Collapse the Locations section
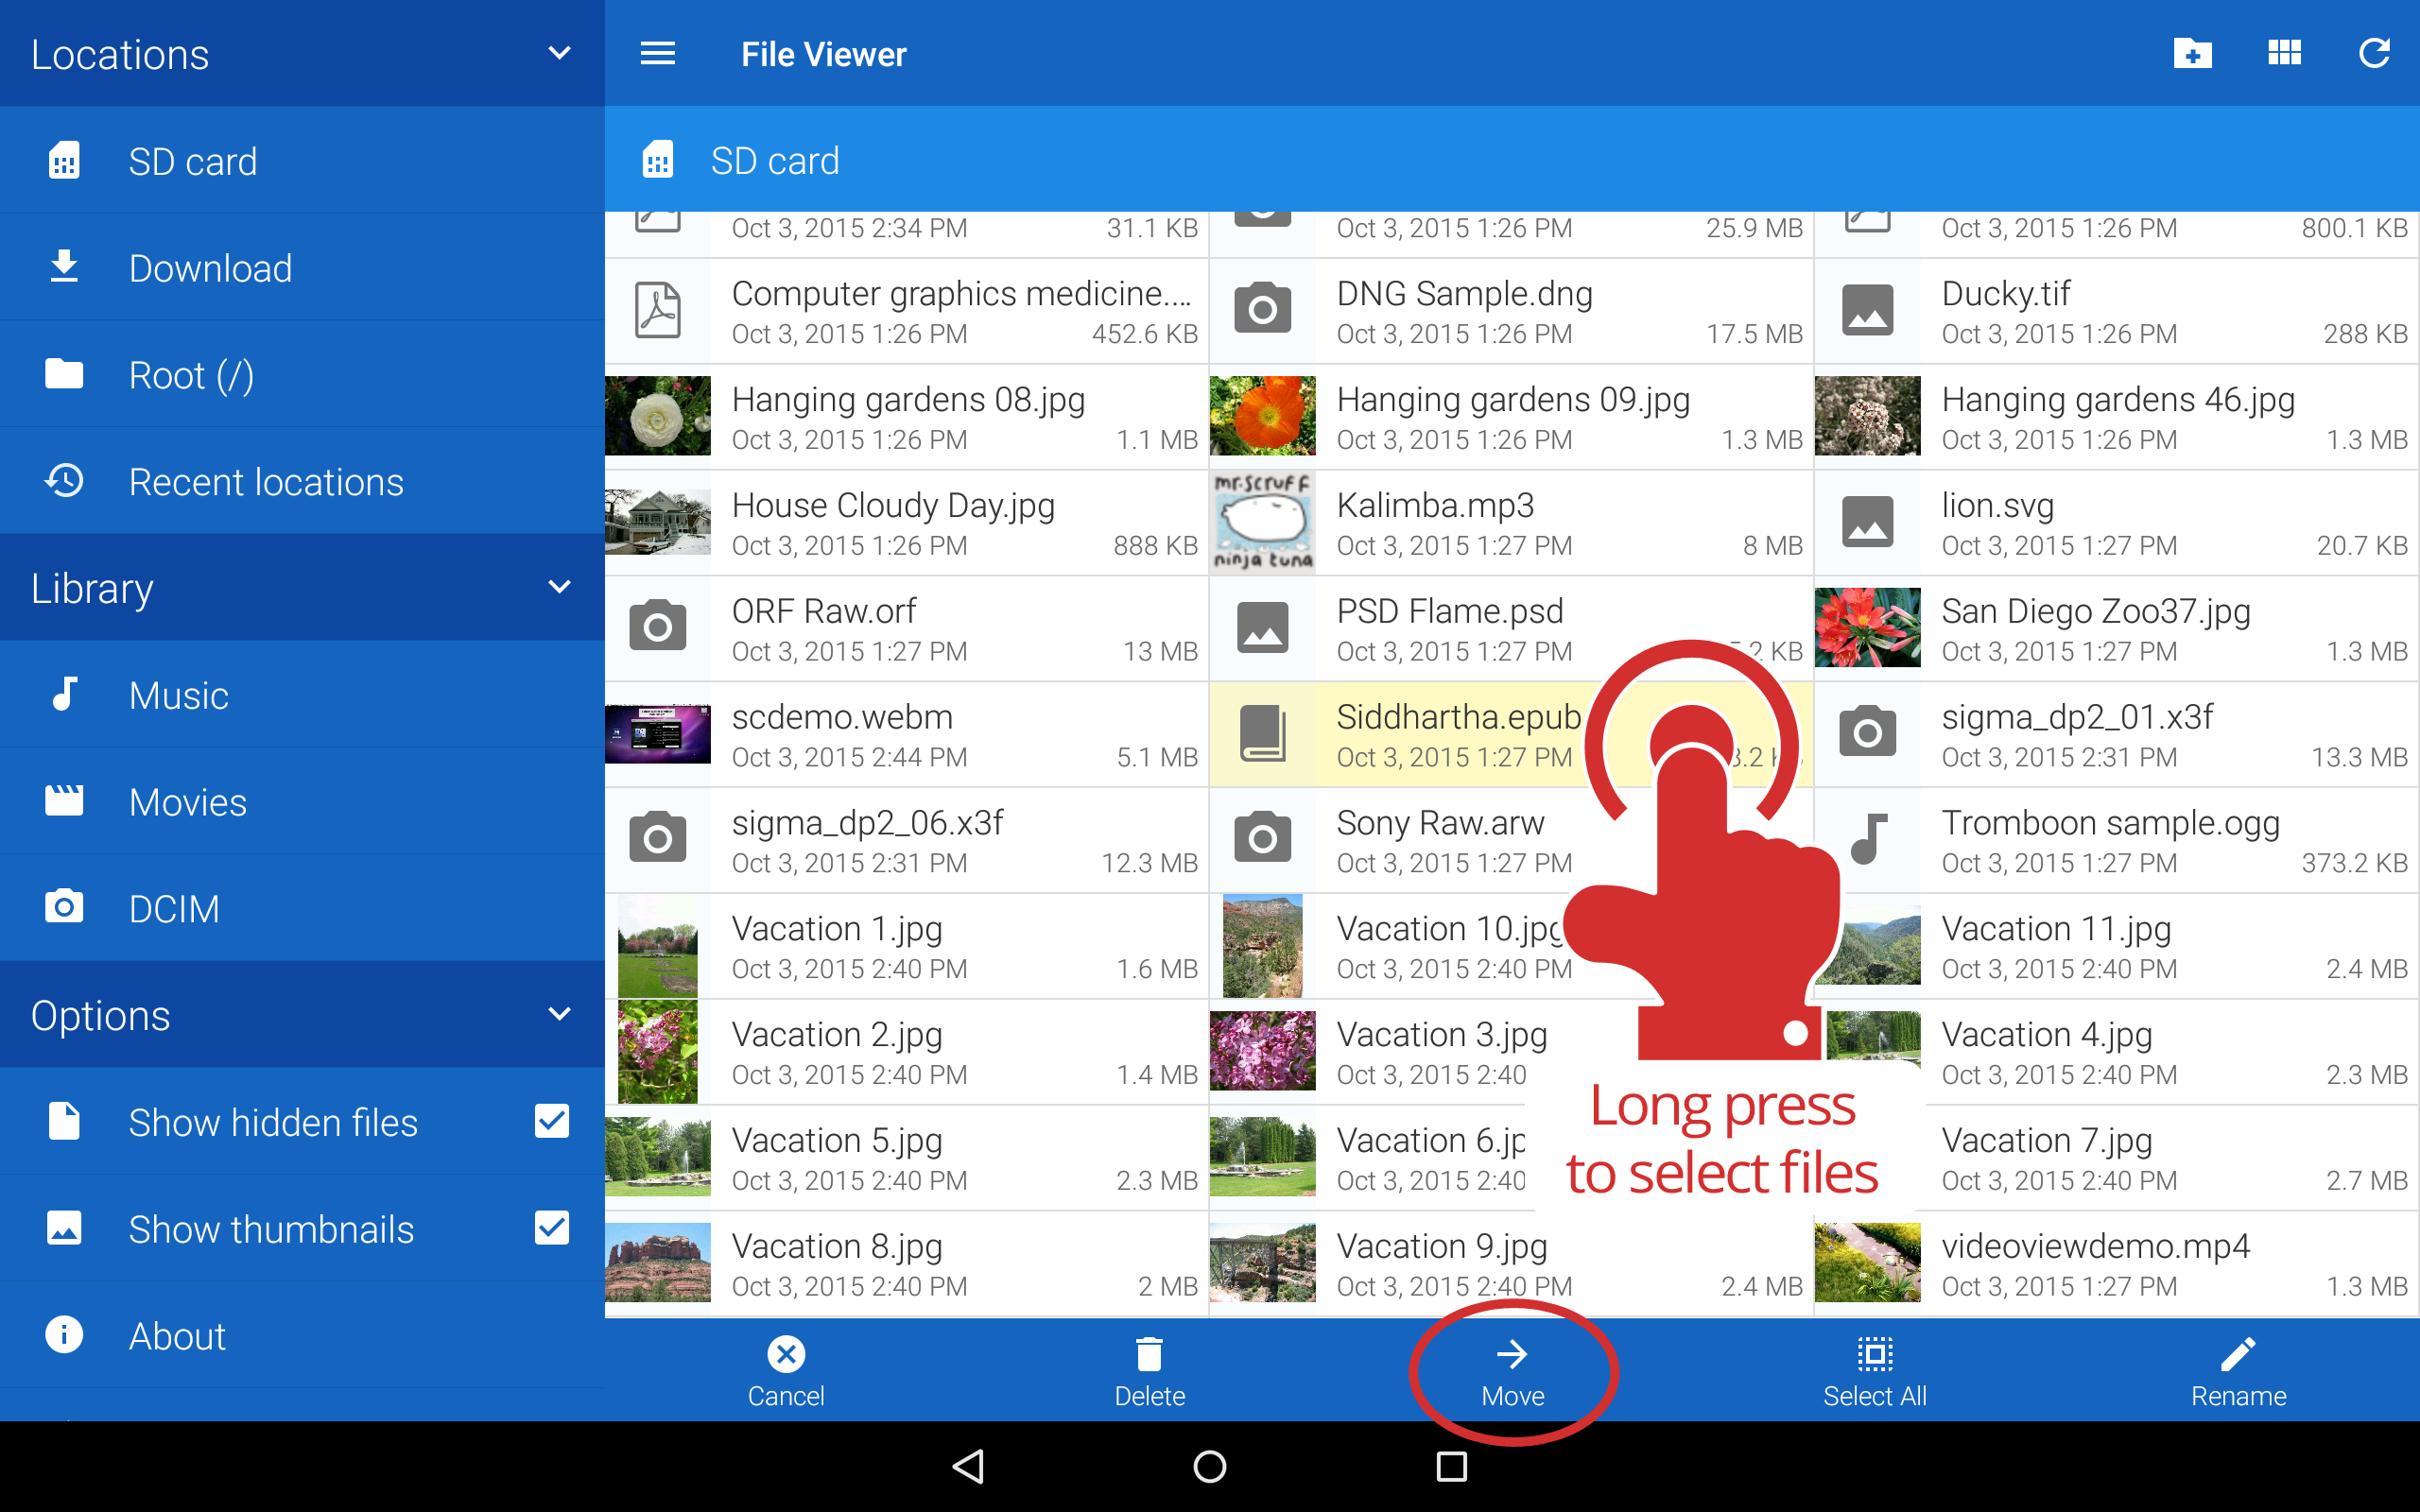The height and width of the screenshot is (1512, 2420). click(x=560, y=52)
